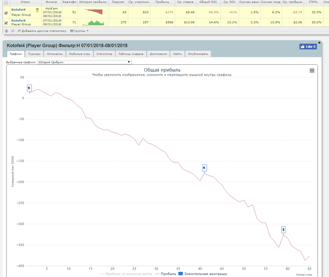Uncheck the second Kotofei4 row checkbox
This screenshot has height=277, width=329.
point(6,23)
